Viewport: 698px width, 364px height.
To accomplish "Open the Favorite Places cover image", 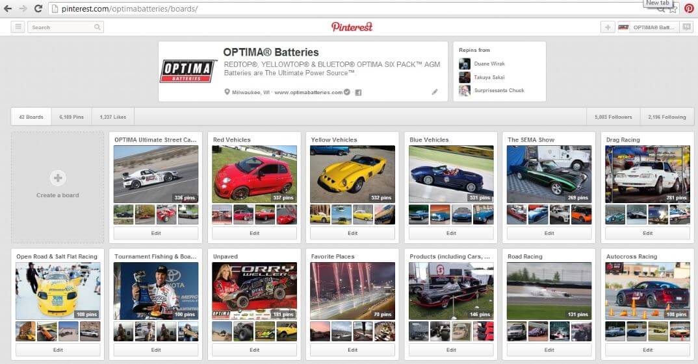I will 352,291.
